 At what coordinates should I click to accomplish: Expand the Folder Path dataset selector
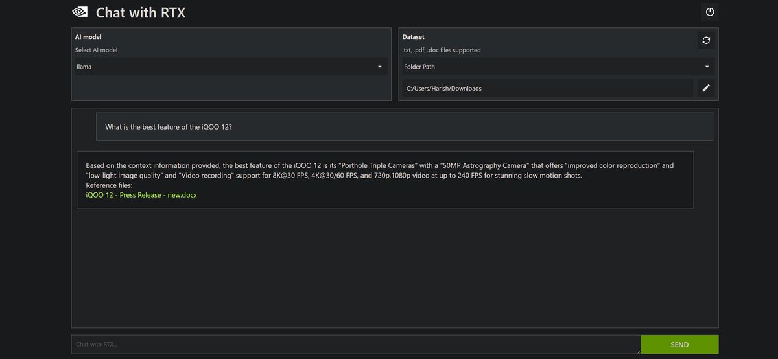coord(558,67)
